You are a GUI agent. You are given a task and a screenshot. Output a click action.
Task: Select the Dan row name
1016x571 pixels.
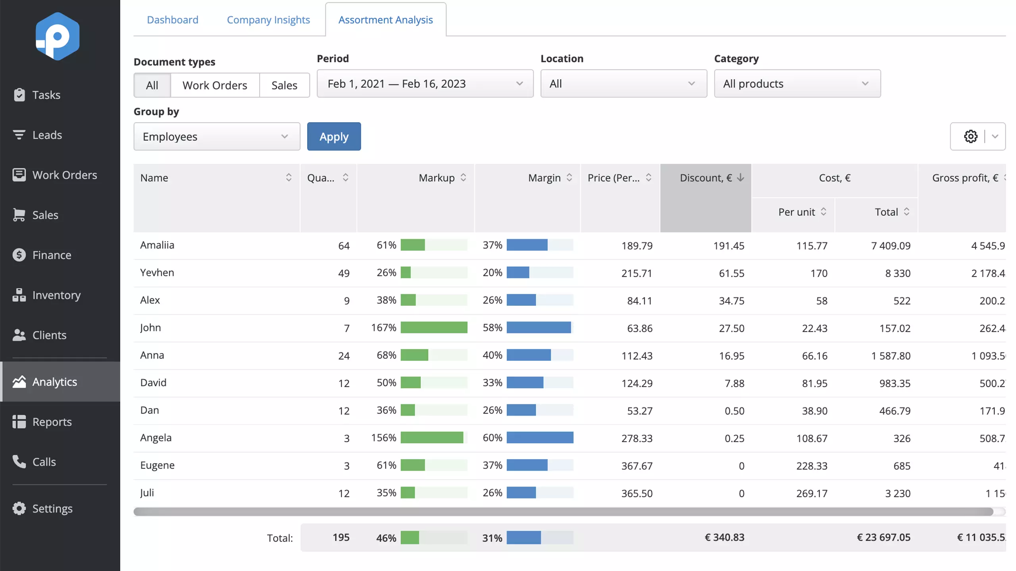click(x=150, y=410)
